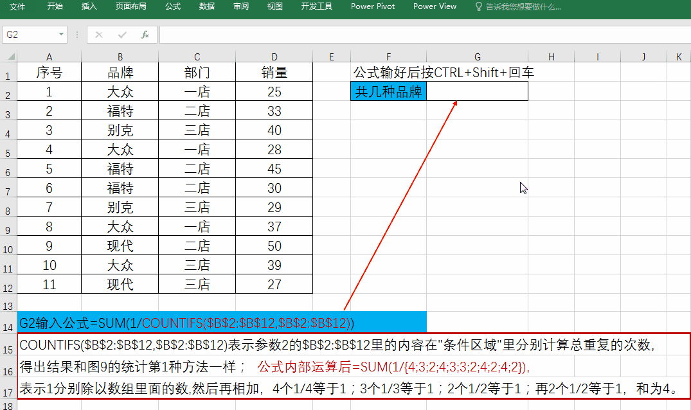The width and height of the screenshot is (691, 410).
Task: Select sales value 33
Action: 274,111
